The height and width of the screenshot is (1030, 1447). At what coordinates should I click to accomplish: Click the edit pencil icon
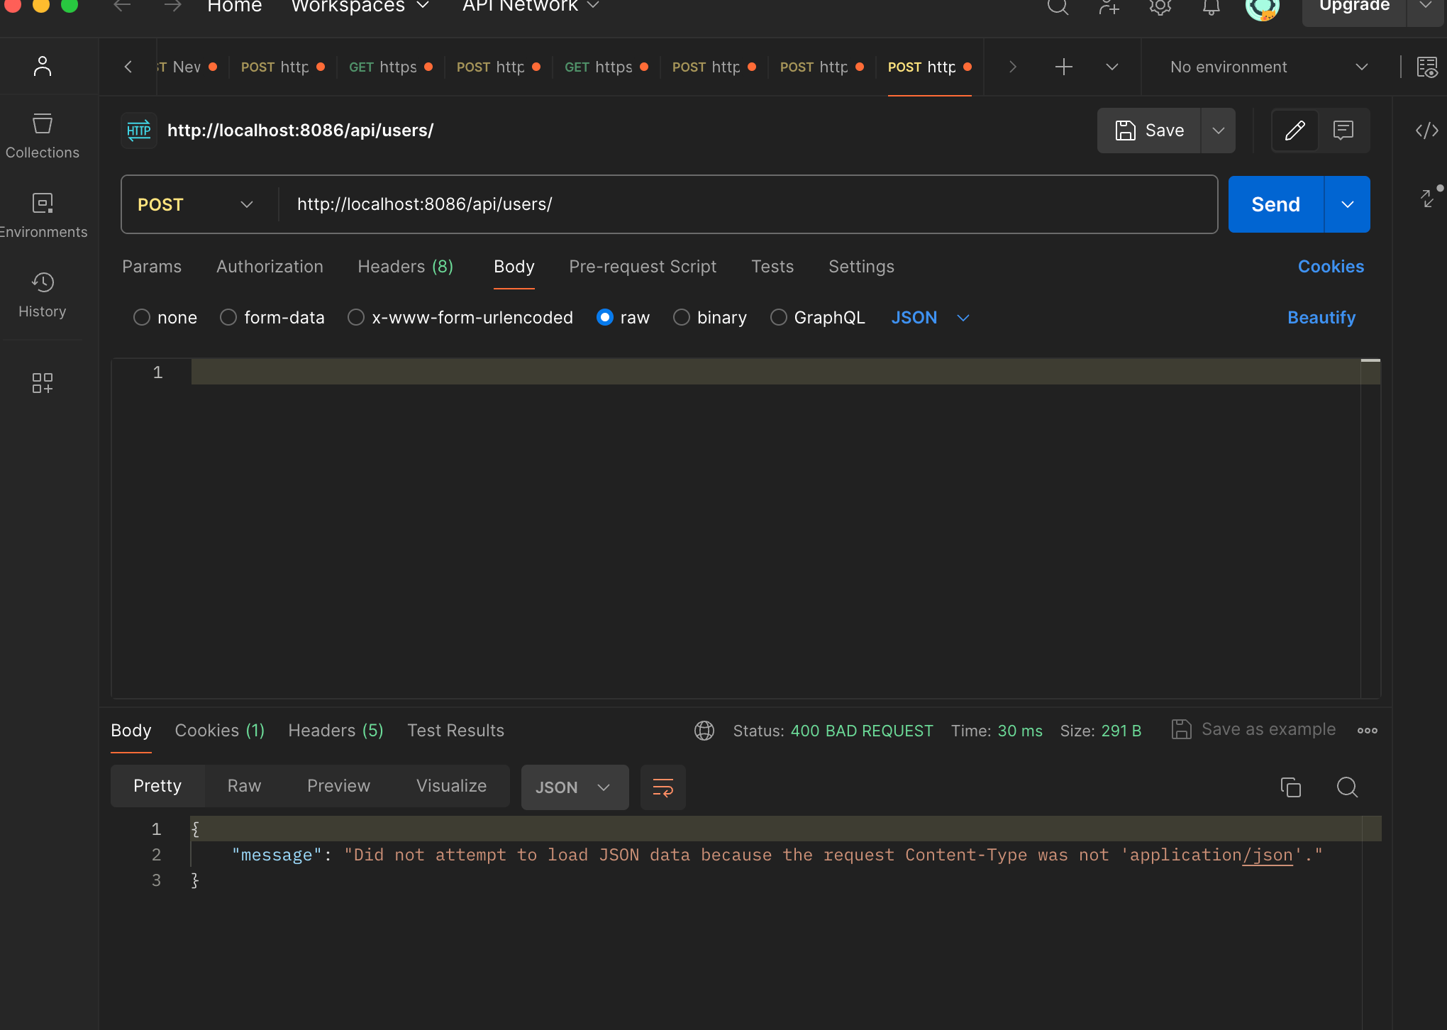coord(1294,131)
